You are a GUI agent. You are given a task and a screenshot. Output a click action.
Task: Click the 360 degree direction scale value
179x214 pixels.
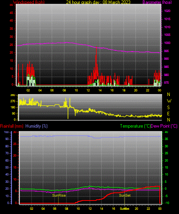(13, 95)
